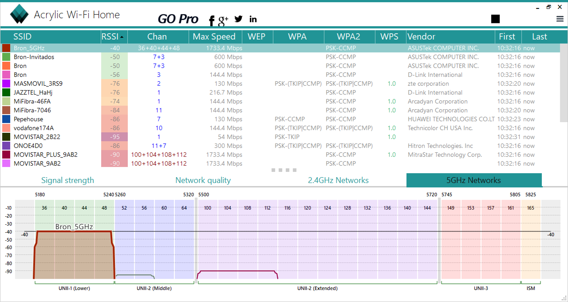Click the UNII-1 (Lower) band label
The image size is (568, 302).
[74, 288]
